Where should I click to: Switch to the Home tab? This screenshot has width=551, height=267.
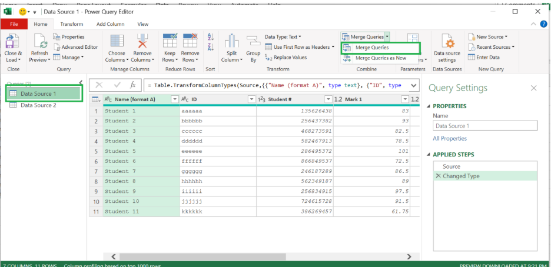tap(41, 24)
